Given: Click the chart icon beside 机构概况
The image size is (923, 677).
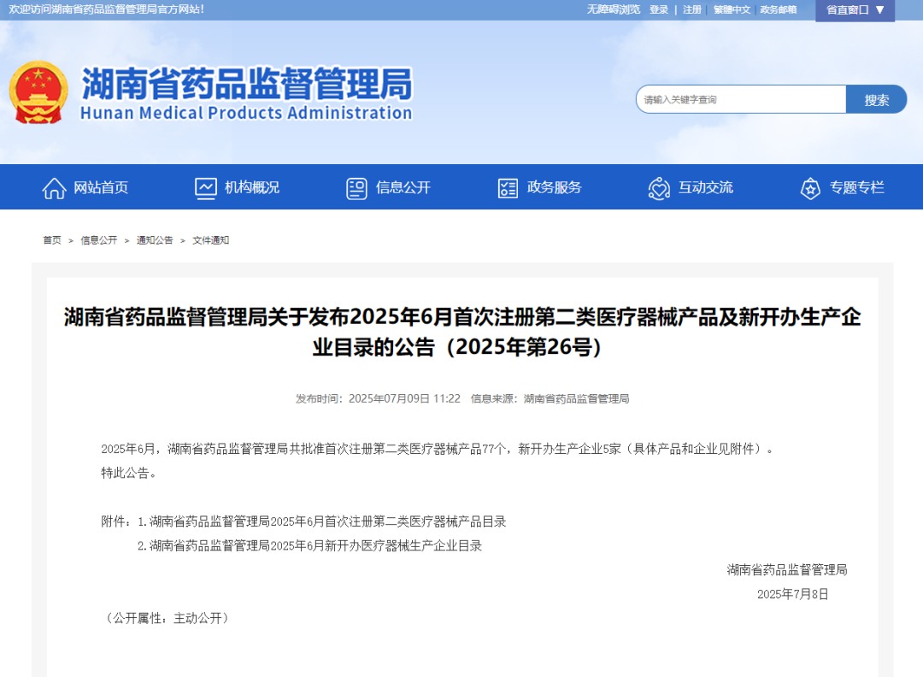Looking at the screenshot, I should (x=205, y=188).
